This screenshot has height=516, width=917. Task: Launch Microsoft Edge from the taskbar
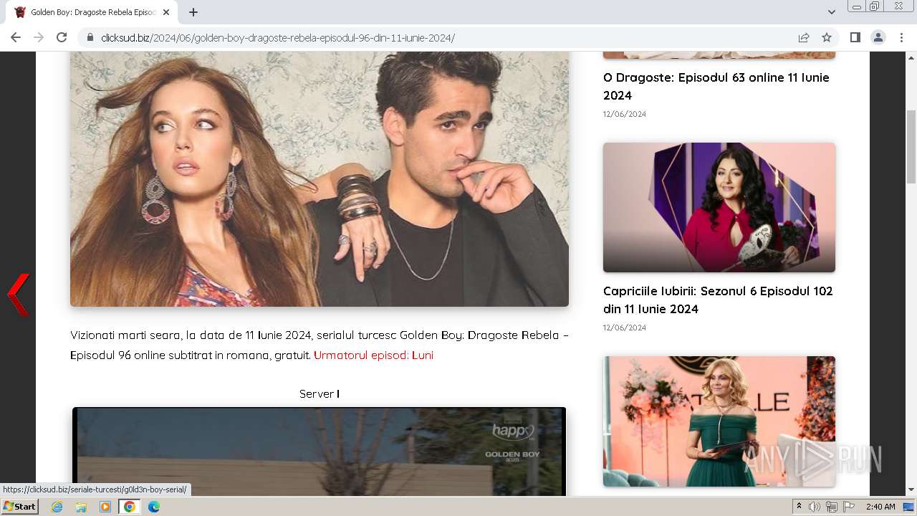[x=153, y=507]
